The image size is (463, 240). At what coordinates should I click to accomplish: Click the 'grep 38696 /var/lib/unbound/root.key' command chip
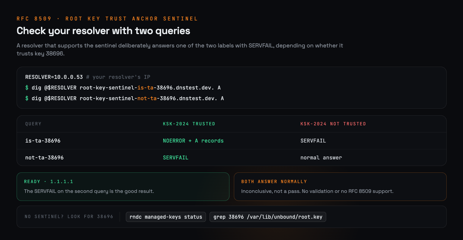[x=268, y=217]
